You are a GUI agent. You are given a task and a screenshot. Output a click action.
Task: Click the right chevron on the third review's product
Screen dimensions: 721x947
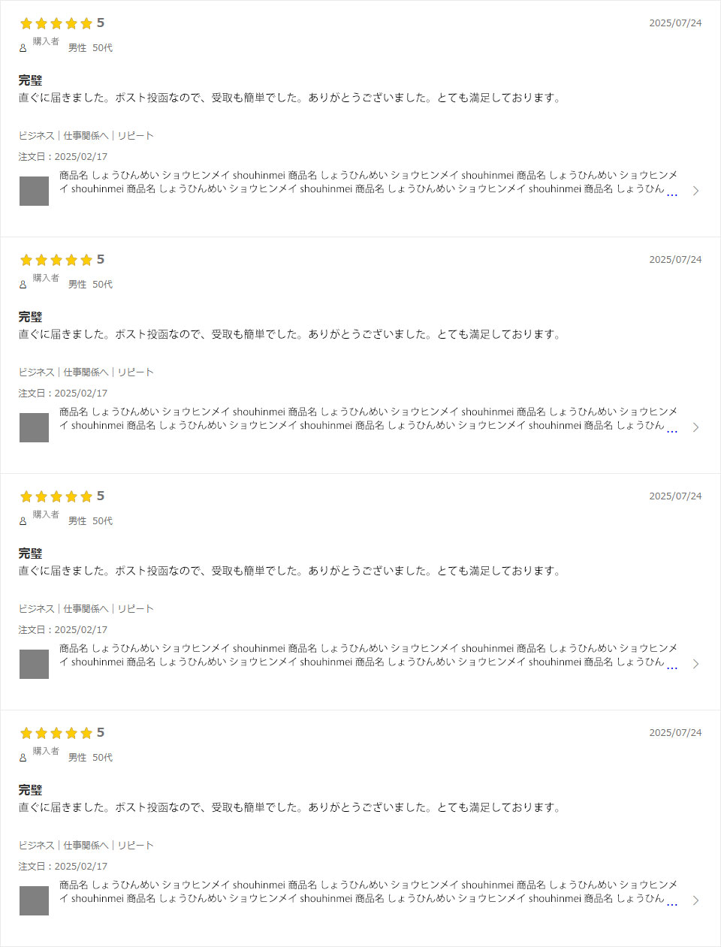coord(696,664)
